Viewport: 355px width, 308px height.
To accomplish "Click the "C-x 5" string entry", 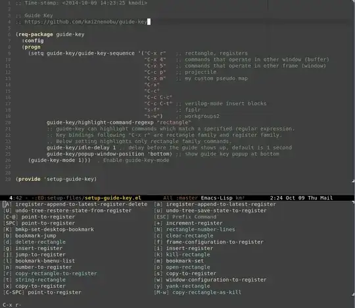I will point(155,66).
